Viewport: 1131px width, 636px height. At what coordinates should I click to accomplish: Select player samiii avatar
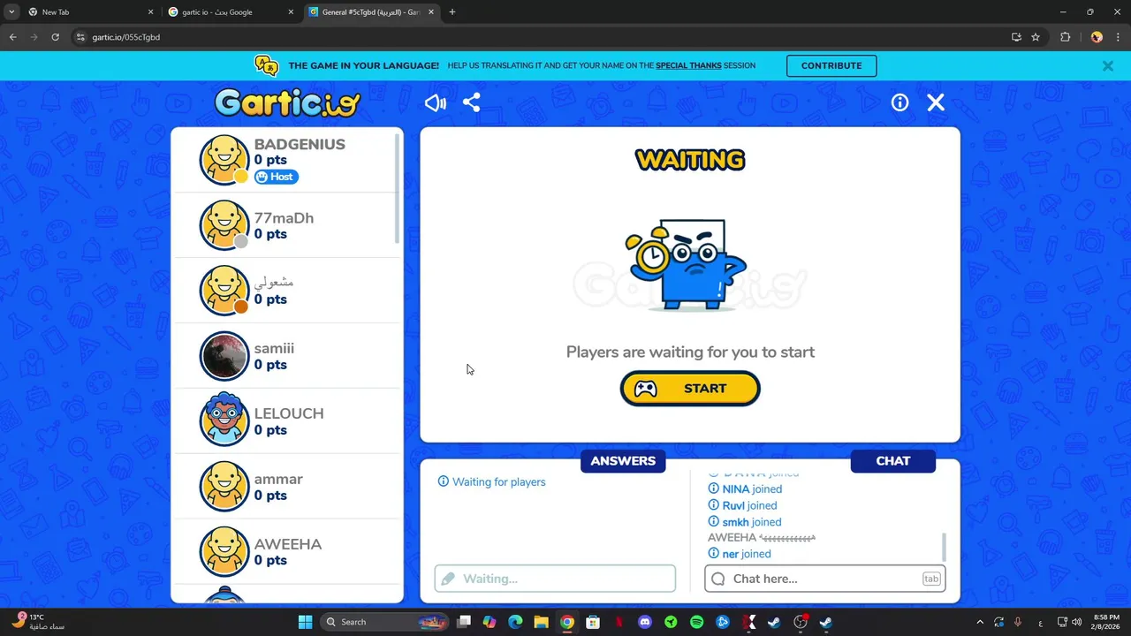(x=224, y=356)
